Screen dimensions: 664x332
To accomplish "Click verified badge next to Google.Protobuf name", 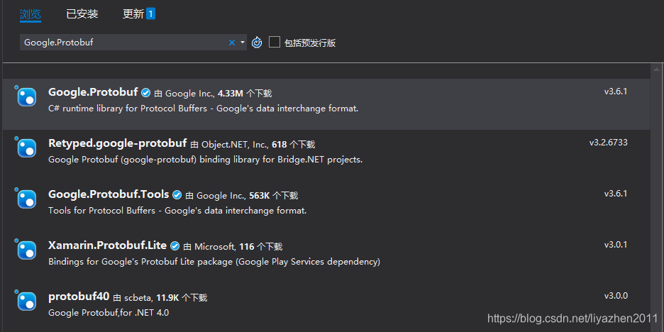I will click(x=145, y=93).
